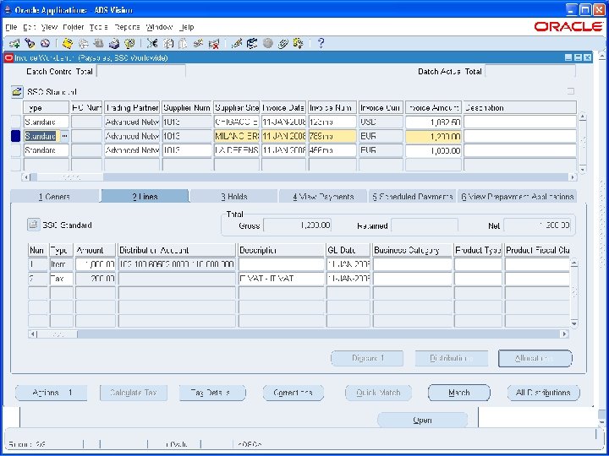This screenshot has height=456, width=609.
Task: Click the Edit Field pencil icon
Action: pyautogui.click(x=237, y=43)
